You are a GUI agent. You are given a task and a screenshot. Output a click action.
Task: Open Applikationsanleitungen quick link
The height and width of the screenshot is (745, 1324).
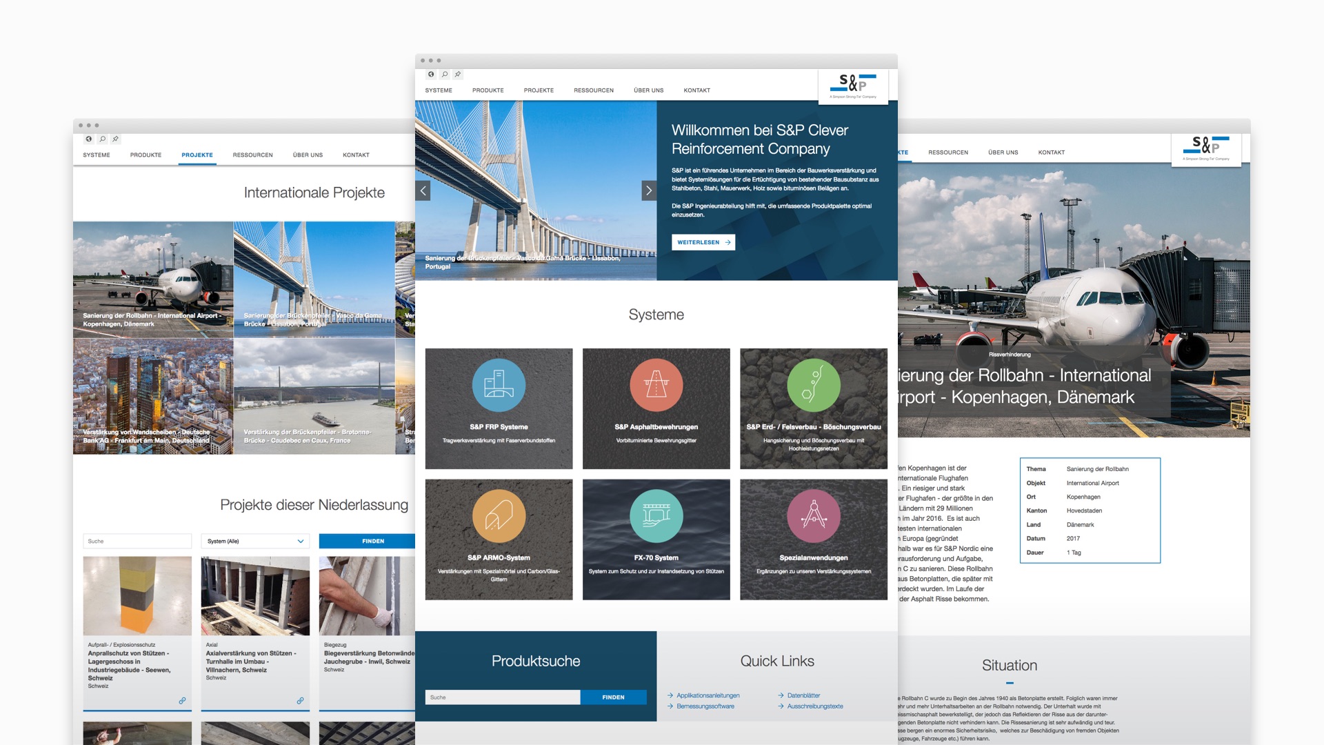708,695
